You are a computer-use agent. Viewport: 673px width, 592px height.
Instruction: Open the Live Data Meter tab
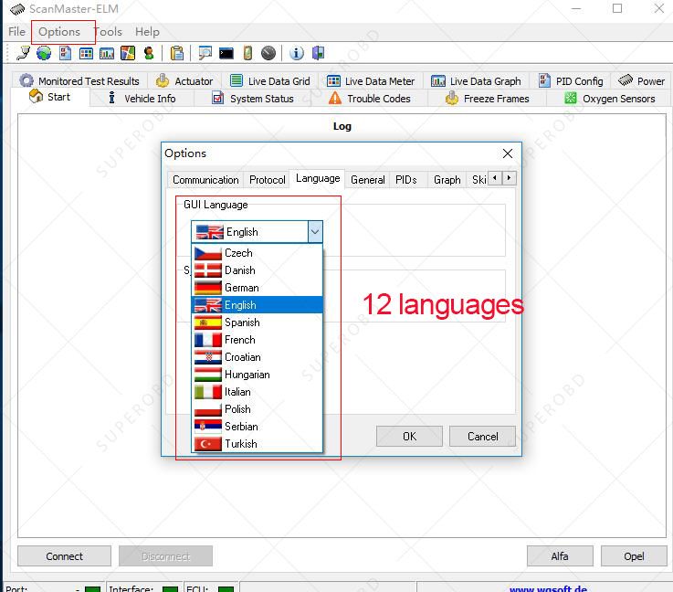coord(371,81)
